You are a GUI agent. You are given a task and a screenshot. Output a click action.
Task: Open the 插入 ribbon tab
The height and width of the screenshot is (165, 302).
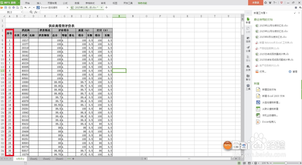tap(39, 3)
